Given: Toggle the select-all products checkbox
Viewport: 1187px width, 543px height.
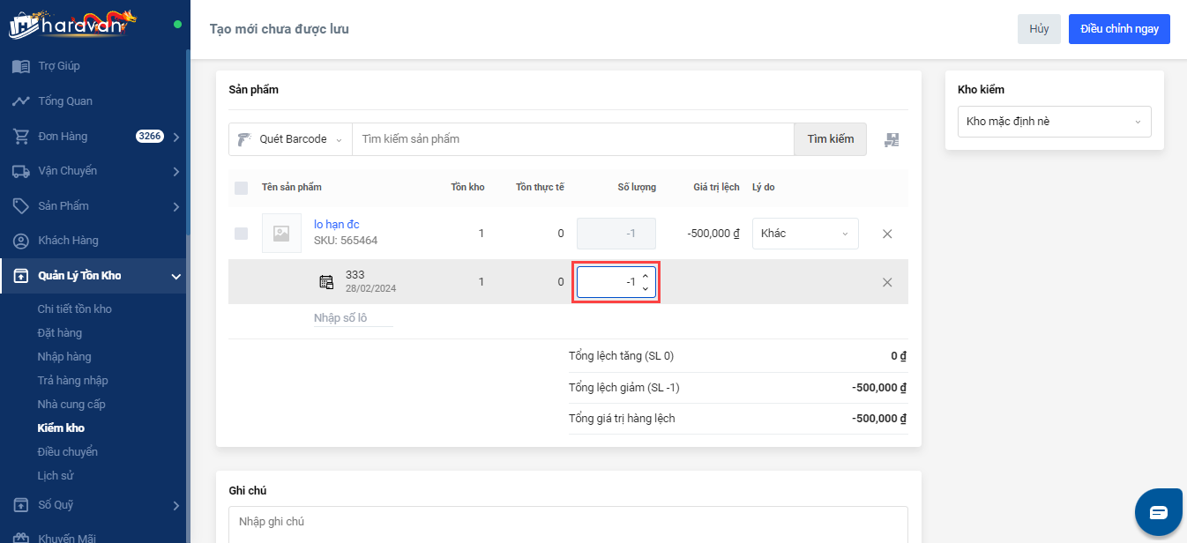Looking at the screenshot, I should (242, 188).
